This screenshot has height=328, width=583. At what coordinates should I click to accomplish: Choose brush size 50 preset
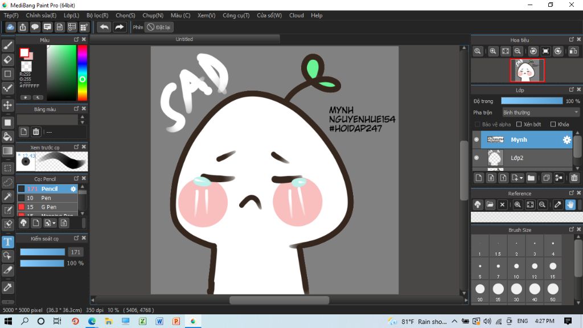(553, 289)
